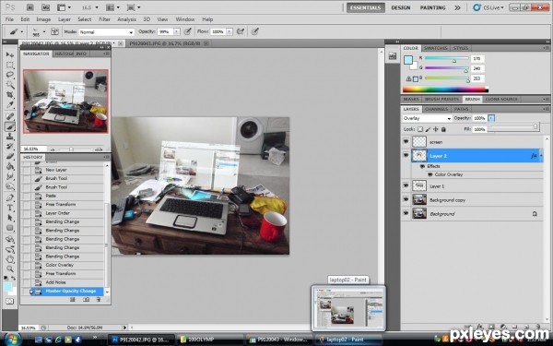Select the Paint Bucket tool
553x346 pixels.
[10, 166]
